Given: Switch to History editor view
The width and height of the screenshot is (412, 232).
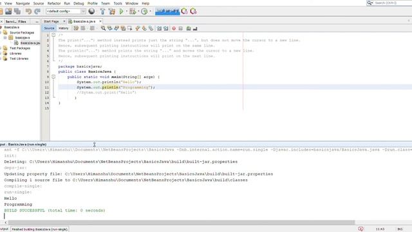Looking at the screenshot, I should click(x=63, y=28).
